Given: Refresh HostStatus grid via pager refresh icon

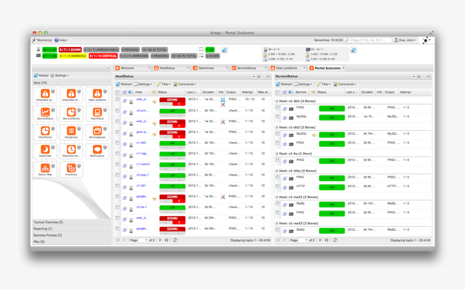Looking at the screenshot, I should pos(175,240).
